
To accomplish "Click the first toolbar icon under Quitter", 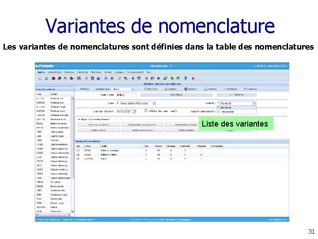I will pyautogui.click(x=40, y=78).
